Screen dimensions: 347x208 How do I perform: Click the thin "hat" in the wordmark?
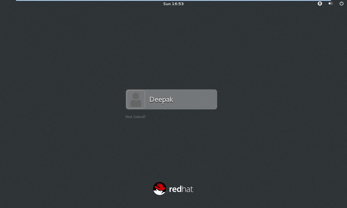click(188, 189)
